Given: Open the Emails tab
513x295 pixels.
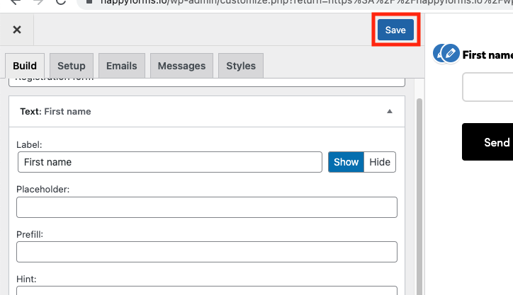Looking at the screenshot, I should pyautogui.click(x=122, y=66).
